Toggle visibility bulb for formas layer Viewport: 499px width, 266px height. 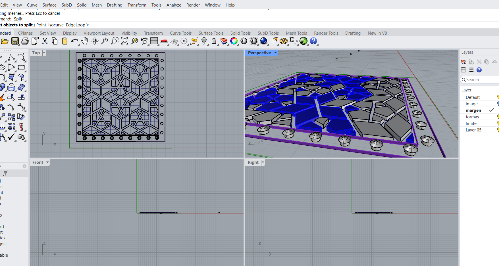(498, 117)
